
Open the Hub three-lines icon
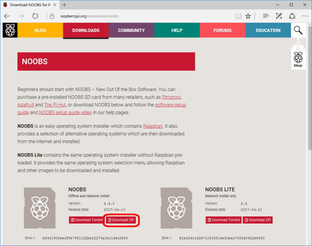pyautogui.click(x=266, y=16)
